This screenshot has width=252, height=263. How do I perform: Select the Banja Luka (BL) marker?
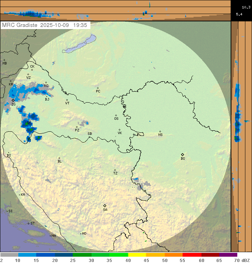59,158
